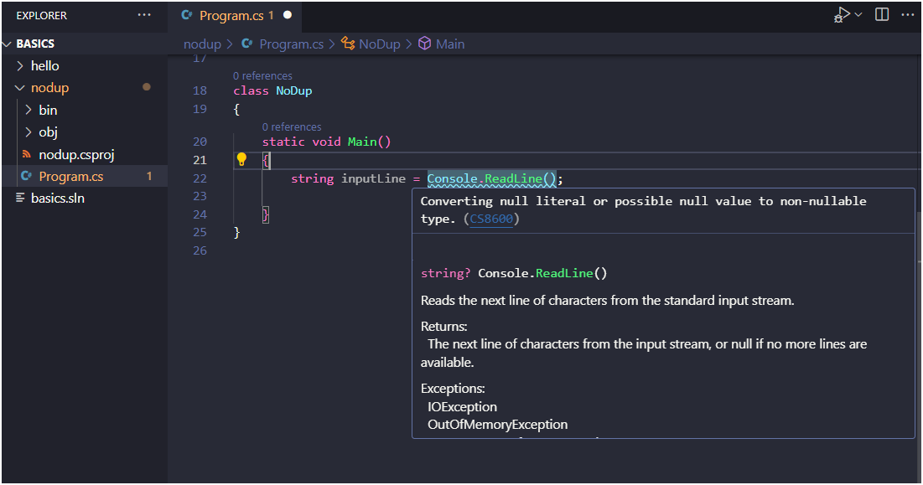Click the nodup.csproj file icon
Image resolution: width=923 pixels, height=485 pixels.
click(27, 154)
